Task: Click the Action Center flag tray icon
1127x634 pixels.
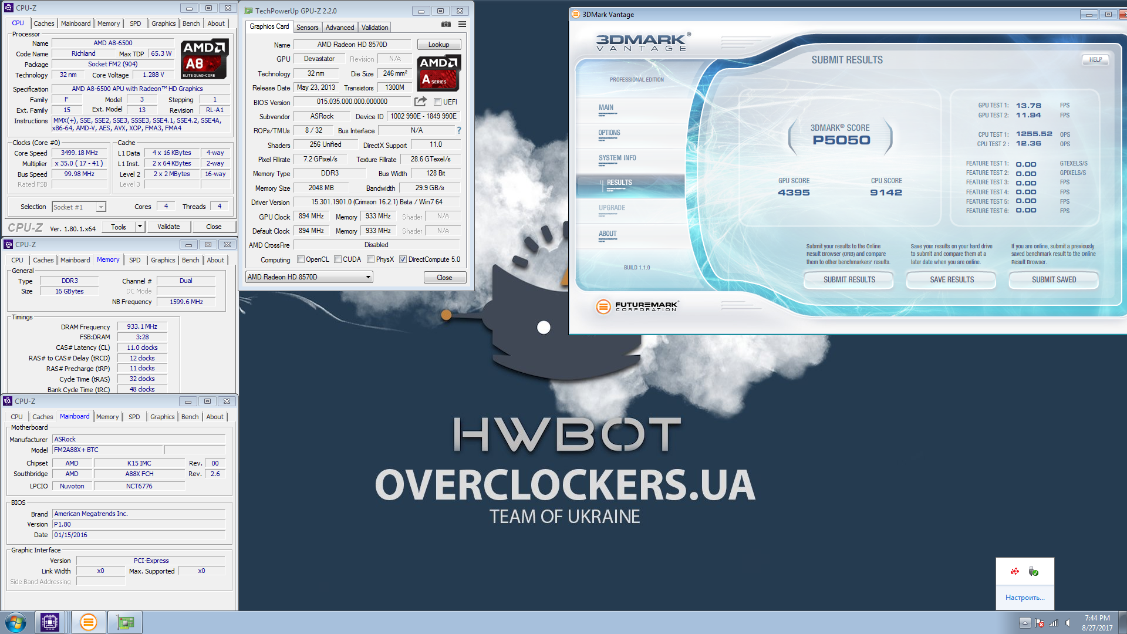Action: pos(1040,623)
